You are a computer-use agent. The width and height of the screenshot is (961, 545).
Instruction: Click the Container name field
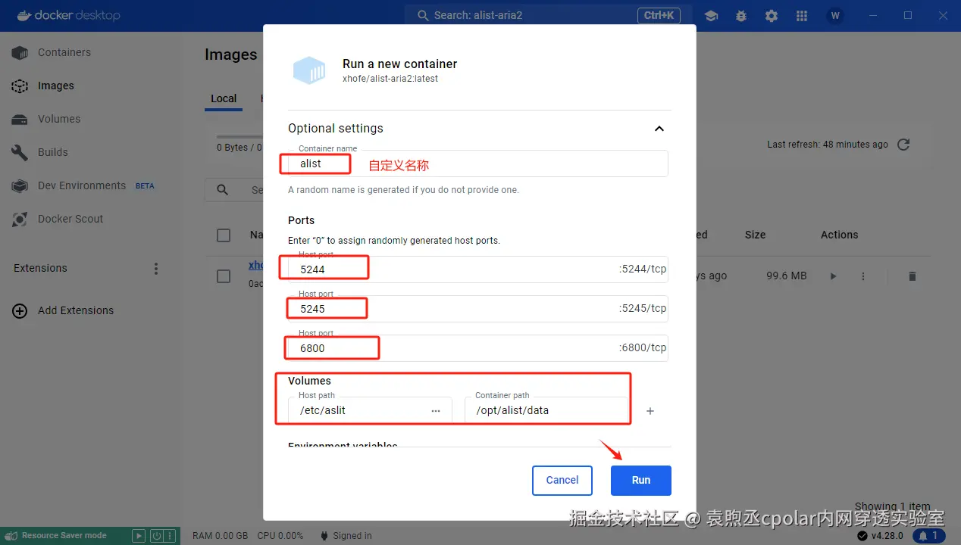point(478,163)
